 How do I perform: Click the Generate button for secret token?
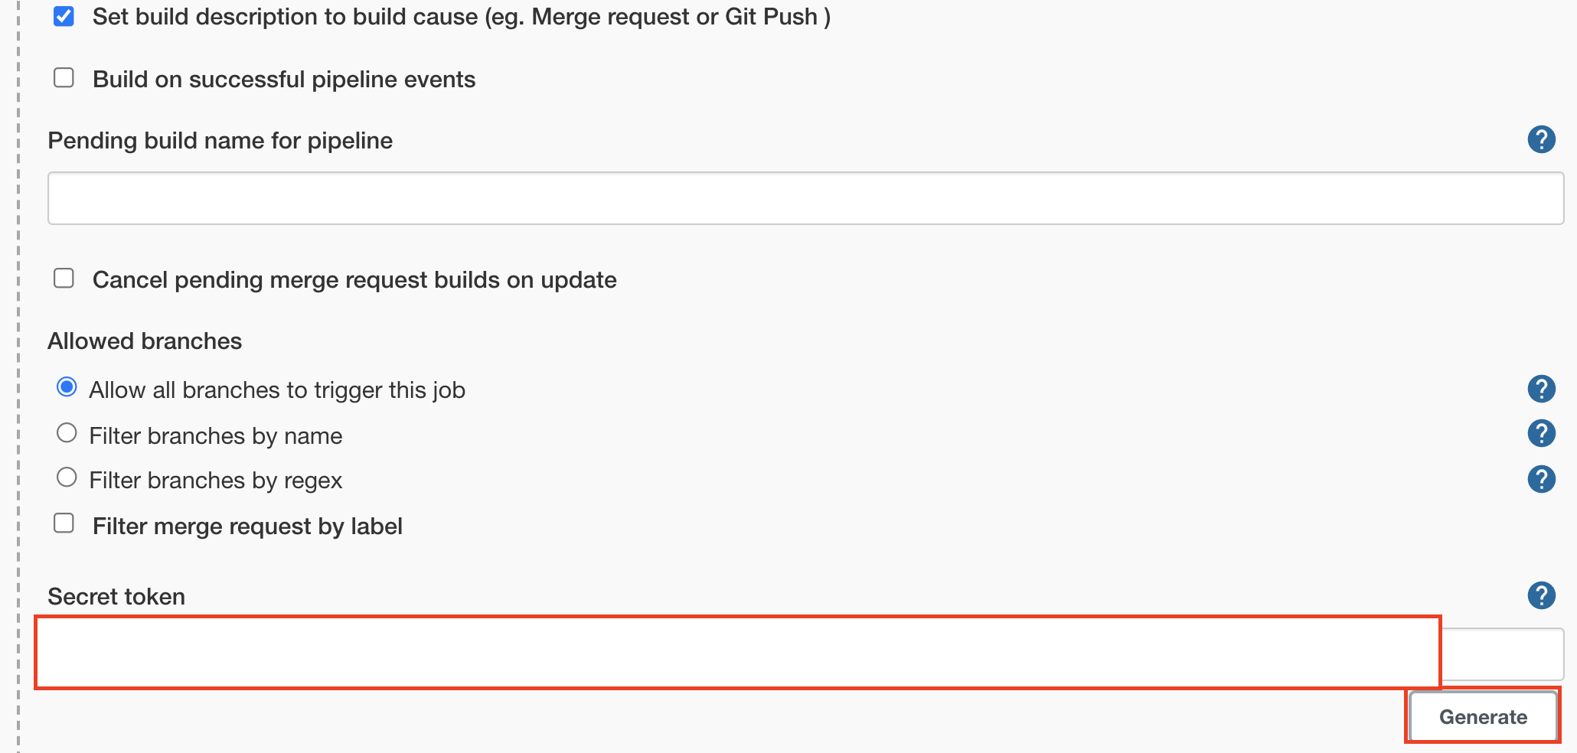click(1483, 716)
